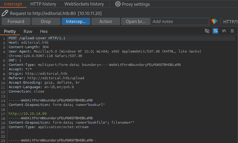The height and width of the screenshot is (143, 238).
Task: Click the rainbow highlight color picker icon
Action: click(x=214, y=21)
